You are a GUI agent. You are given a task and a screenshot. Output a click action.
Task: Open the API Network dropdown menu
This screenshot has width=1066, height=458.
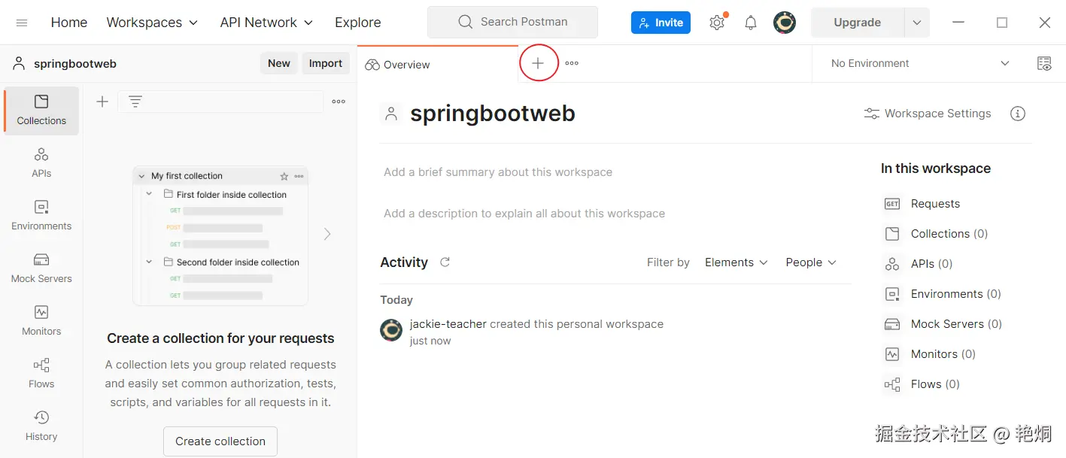(266, 23)
